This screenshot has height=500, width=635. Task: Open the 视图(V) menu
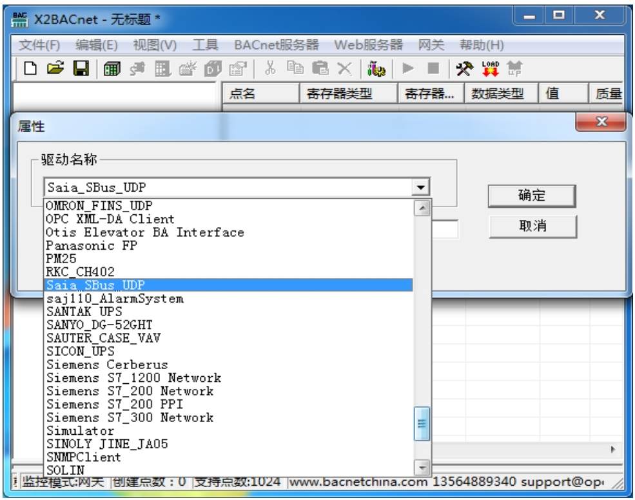click(155, 45)
